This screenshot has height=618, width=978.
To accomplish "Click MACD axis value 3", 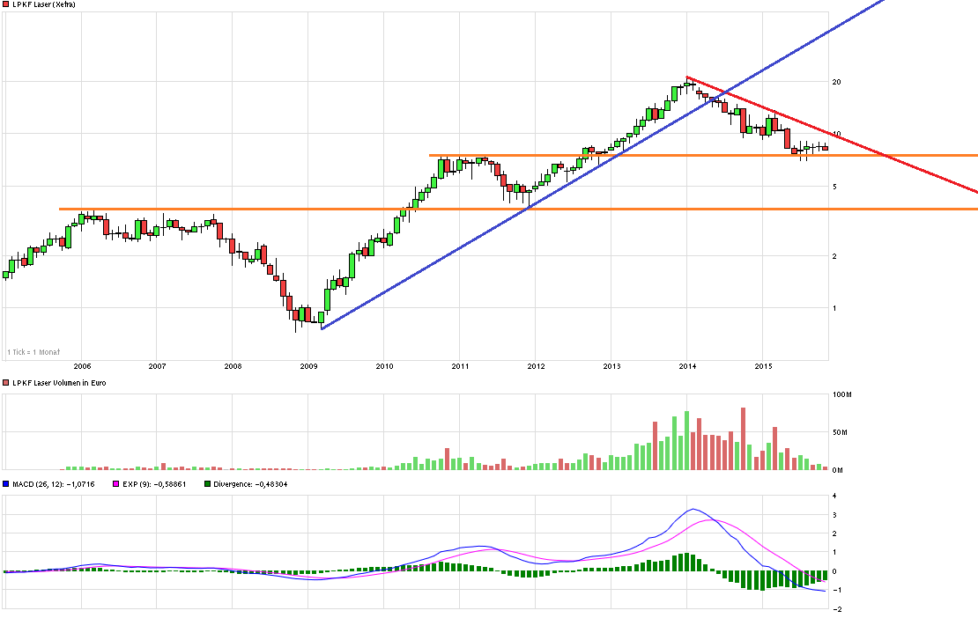I will (834, 515).
